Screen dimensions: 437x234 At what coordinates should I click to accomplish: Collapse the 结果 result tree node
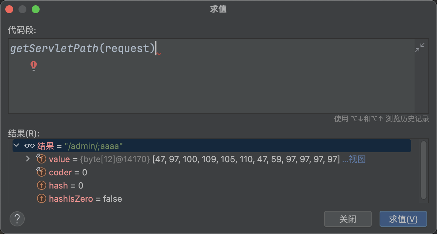pos(16,145)
